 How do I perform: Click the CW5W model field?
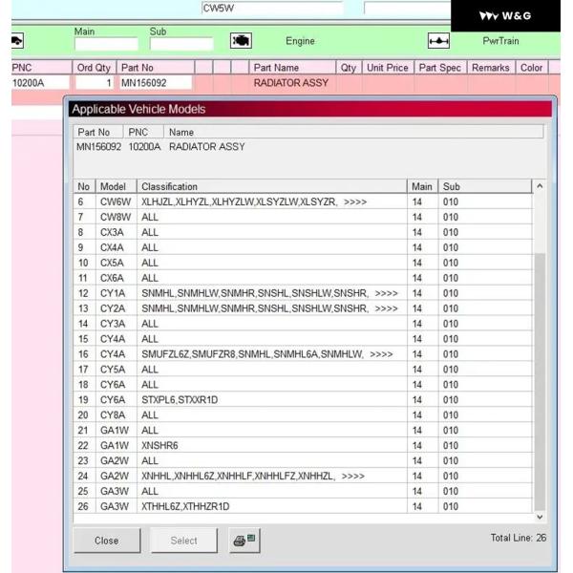tap(272, 8)
